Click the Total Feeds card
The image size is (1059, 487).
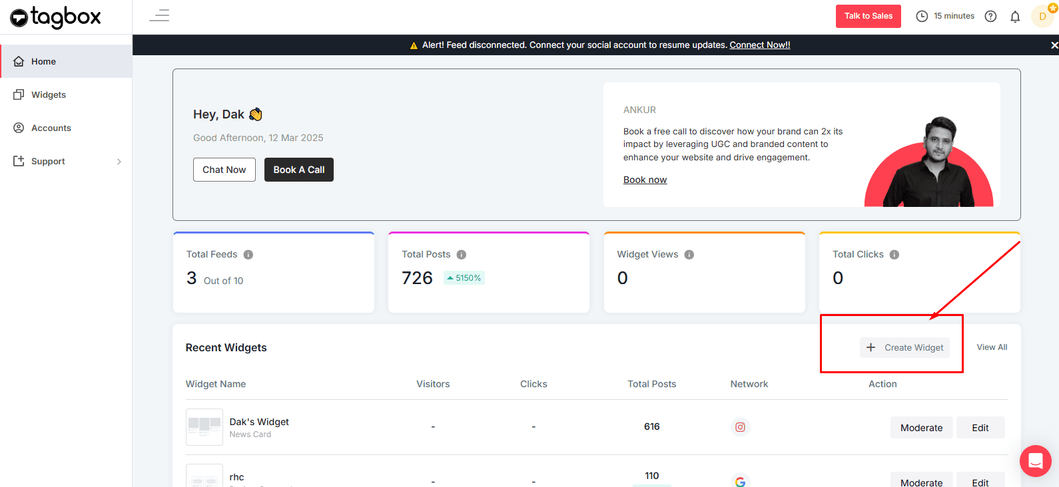click(x=274, y=272)
